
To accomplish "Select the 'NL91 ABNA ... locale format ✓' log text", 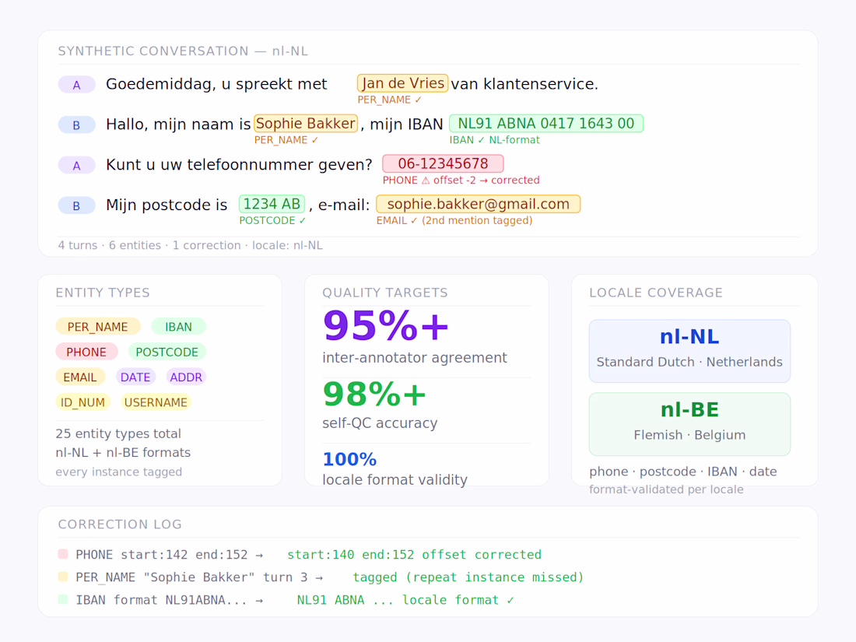I will [405, 600].
